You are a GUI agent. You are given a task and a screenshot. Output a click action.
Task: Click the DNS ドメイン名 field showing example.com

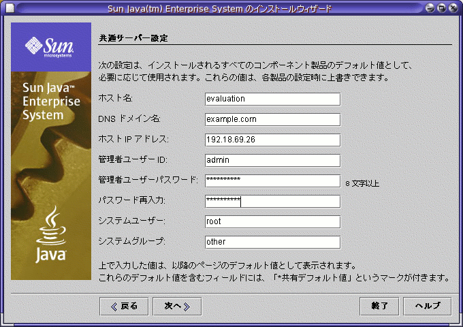coord(272,120)
